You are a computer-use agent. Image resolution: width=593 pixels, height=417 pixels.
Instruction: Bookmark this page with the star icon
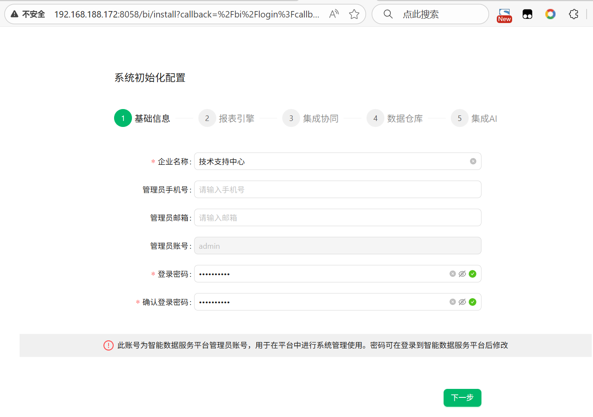(x=354, y=14)
